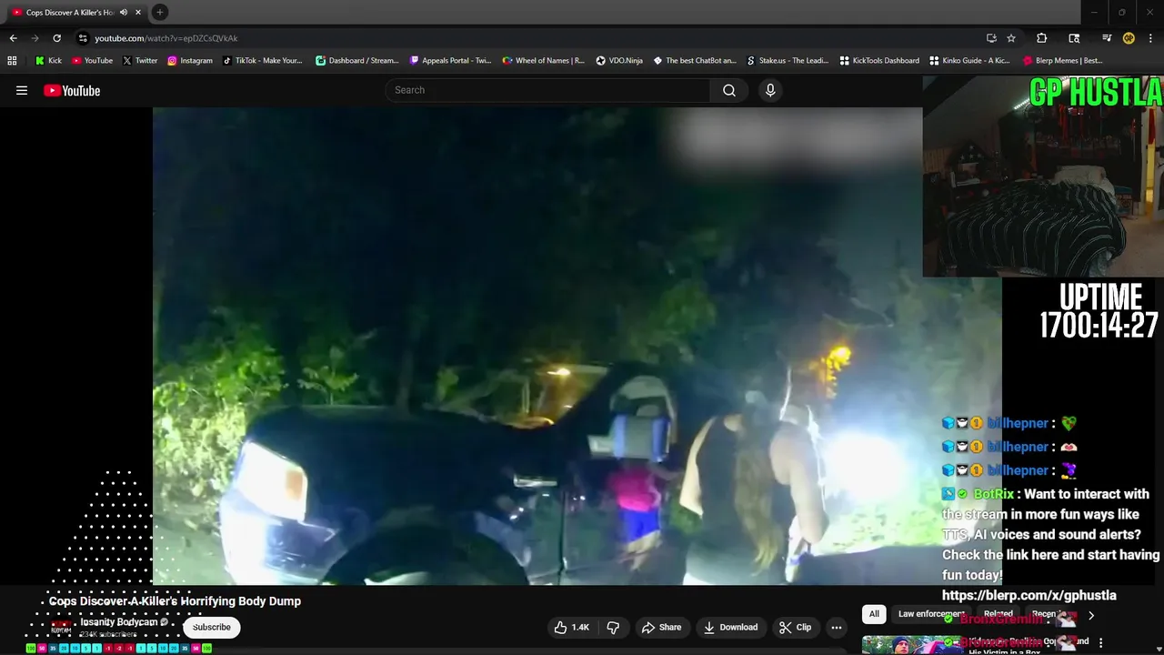Start voice search with microphone icon

[x=770, y=90]
